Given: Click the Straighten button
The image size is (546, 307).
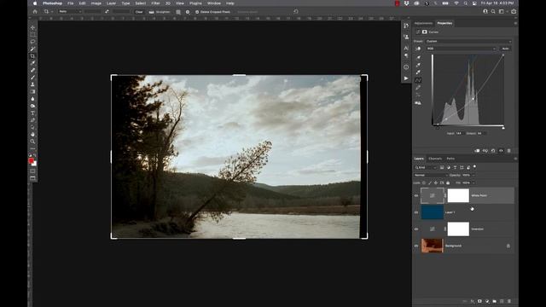Looking at the screenshot, I should (x=160, y=12).
